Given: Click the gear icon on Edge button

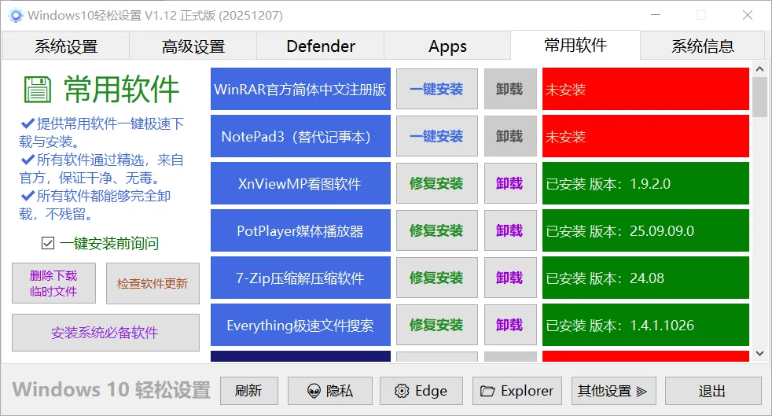Looking at the screenshot, I should 402,392.
